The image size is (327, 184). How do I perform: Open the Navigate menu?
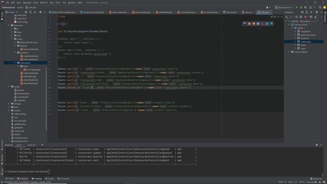27,3
